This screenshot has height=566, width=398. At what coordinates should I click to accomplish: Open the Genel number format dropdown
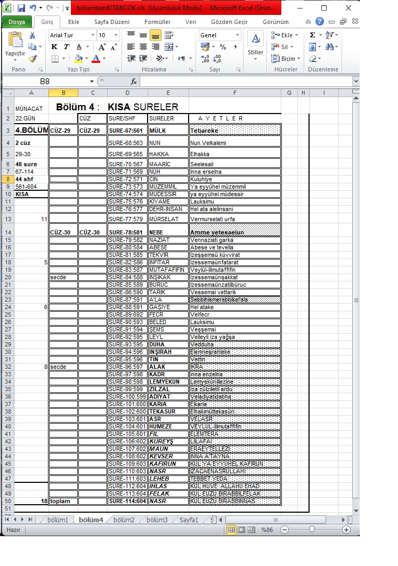pyautogui.click(x=237, y=35)
